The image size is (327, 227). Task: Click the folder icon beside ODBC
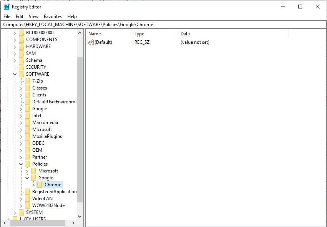click(28, 143)
